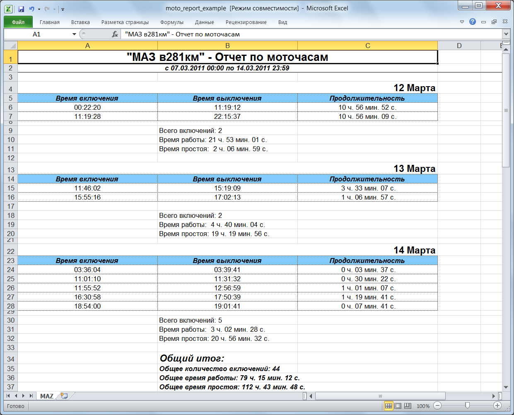Switch to Page Layout view in status bar
The width and height of the screenshot is (514, 415).
tap(398, 406)
